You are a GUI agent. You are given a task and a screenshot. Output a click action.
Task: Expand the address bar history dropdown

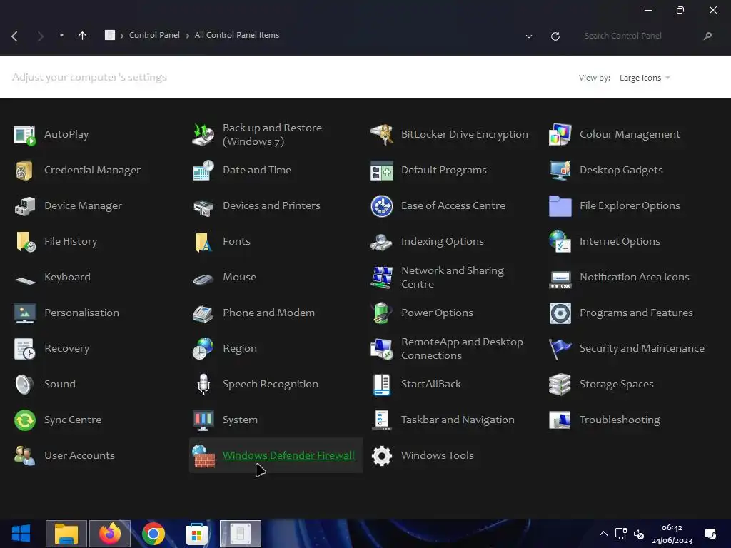pos(529,36)
